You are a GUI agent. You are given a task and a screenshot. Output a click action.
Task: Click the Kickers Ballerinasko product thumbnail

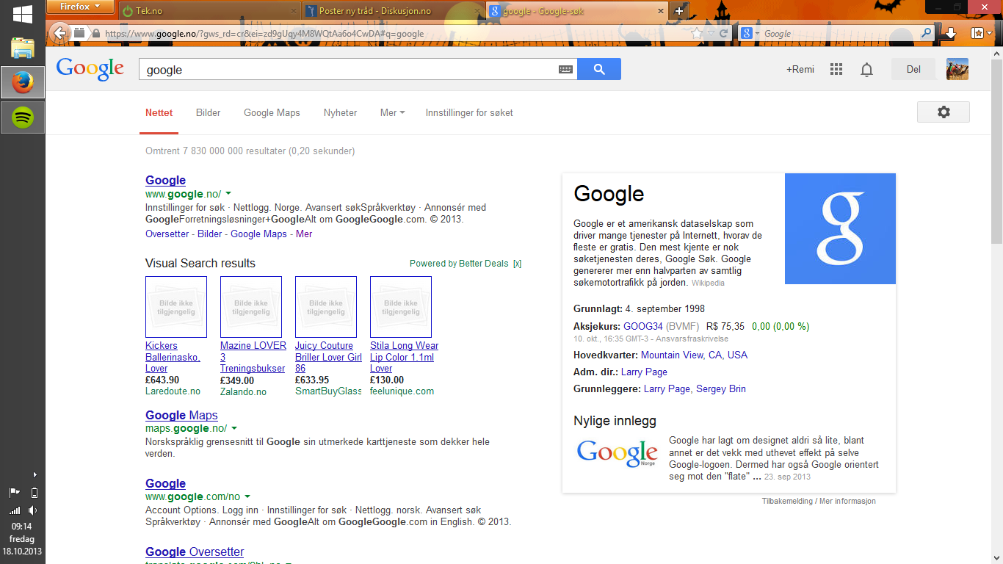coord(176,307)
